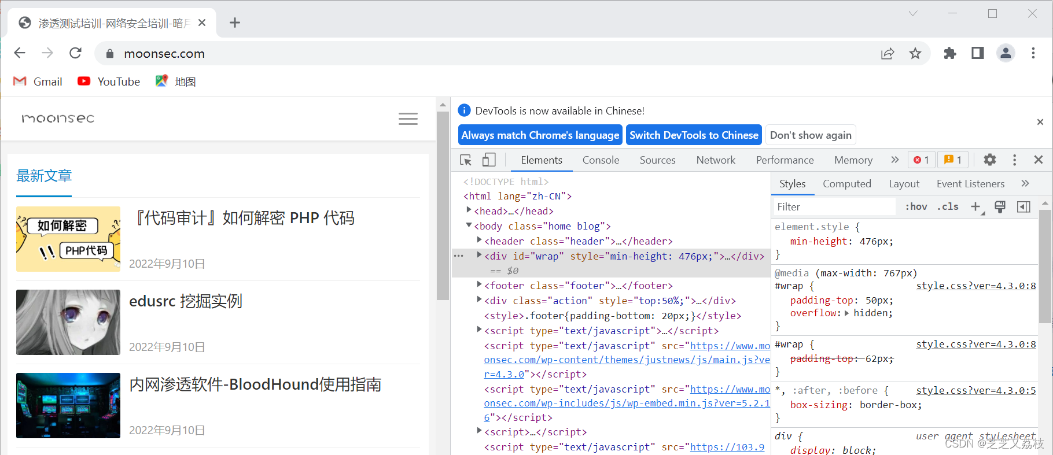1053x455 pixels.
Task: Open the Chrome profile avatar
Action: pyautogui.click(x=1006, y=53)
